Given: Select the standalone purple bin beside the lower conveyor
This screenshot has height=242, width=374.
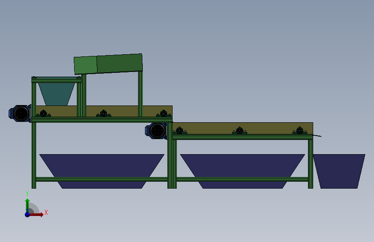Looking at the screenshot, I should click(x=339, y=171).
